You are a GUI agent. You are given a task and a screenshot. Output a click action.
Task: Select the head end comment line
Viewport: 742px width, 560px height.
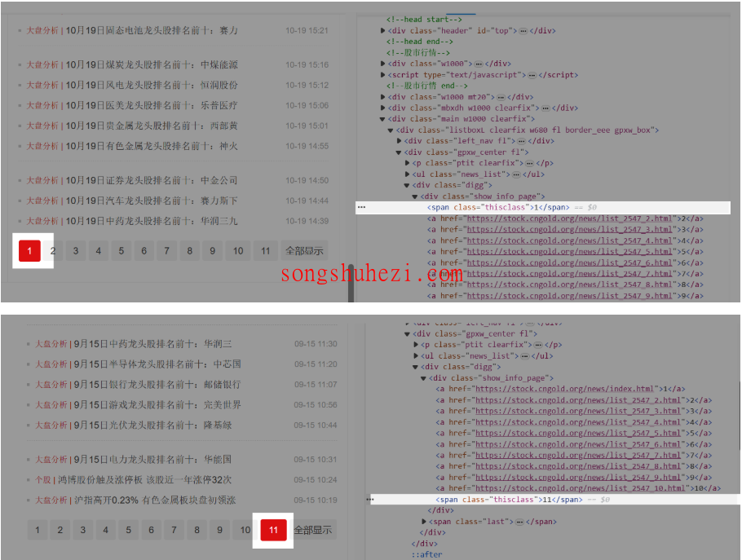click(x=419, y=42)
